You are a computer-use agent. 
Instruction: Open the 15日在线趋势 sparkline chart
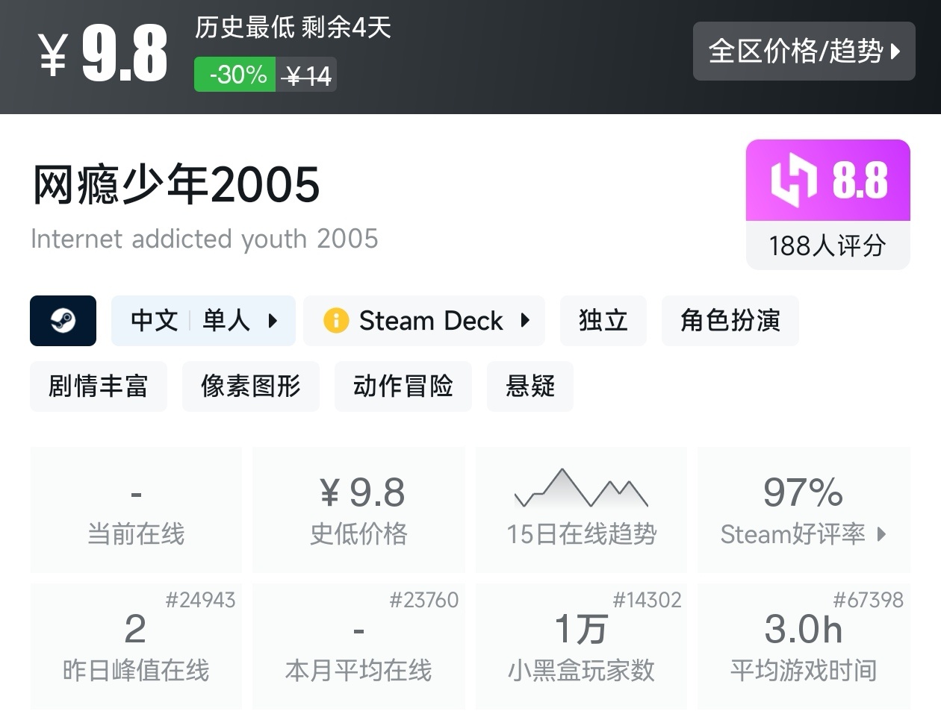tap(581, 489)
